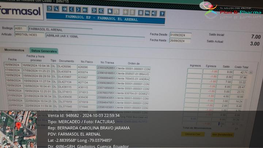The height and width of the screenshot is (148, 263).
Task: Click the next block double-chevron right icon
Action: click(94, 10)
